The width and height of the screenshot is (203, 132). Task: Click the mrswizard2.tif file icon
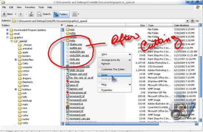pyautogui.click(x=68, y=96)
